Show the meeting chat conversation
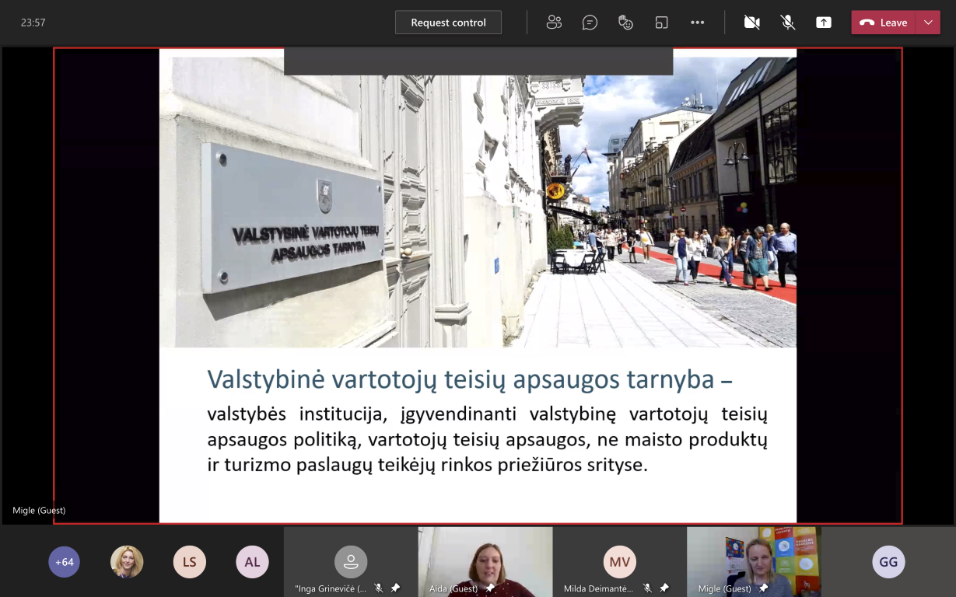 tap(590, 23)
